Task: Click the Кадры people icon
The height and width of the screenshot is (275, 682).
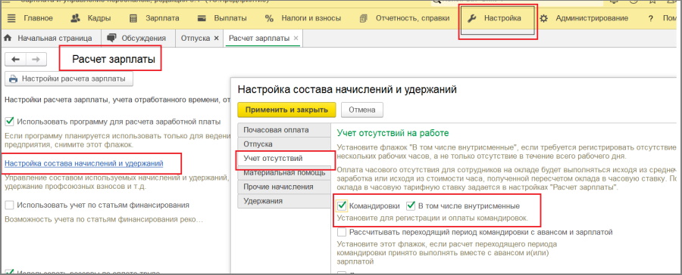Action: [x=75, y=18]
